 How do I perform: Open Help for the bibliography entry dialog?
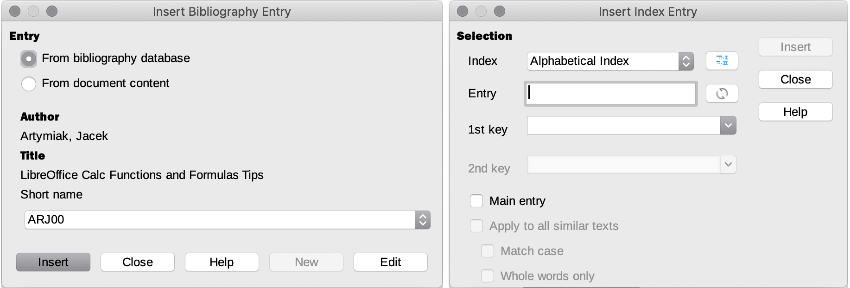click(222, 262)
